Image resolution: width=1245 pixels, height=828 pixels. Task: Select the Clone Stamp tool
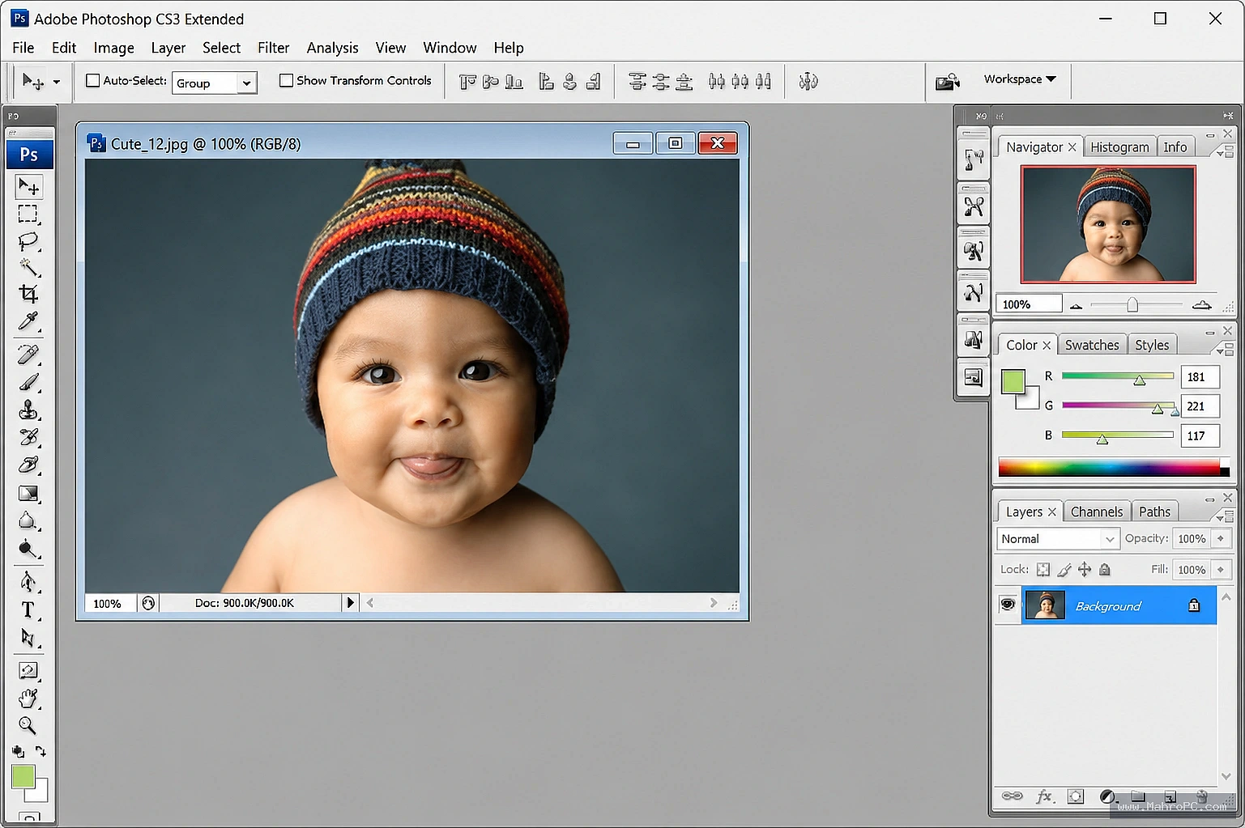coord(28,410)
